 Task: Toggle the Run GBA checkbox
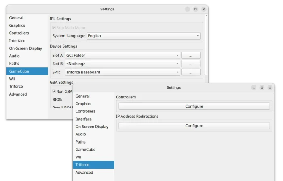[54, 92]
